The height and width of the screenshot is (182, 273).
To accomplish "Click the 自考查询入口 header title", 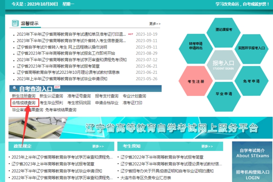I will [x=36, y=89].
